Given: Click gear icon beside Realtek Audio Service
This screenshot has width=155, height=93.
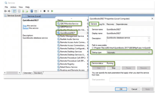Looking at the screenshot, I should coord(58,39).
